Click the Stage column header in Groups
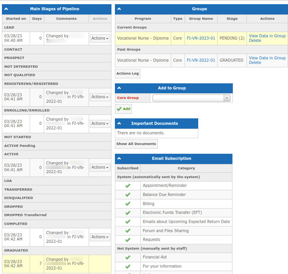 [x=232, y=19]
